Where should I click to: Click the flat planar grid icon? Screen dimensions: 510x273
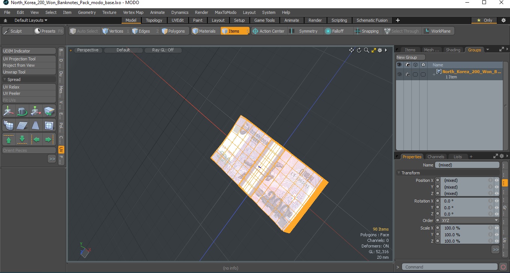[22, 125]
